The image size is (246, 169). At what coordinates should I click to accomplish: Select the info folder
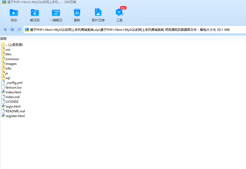(6, 68)
